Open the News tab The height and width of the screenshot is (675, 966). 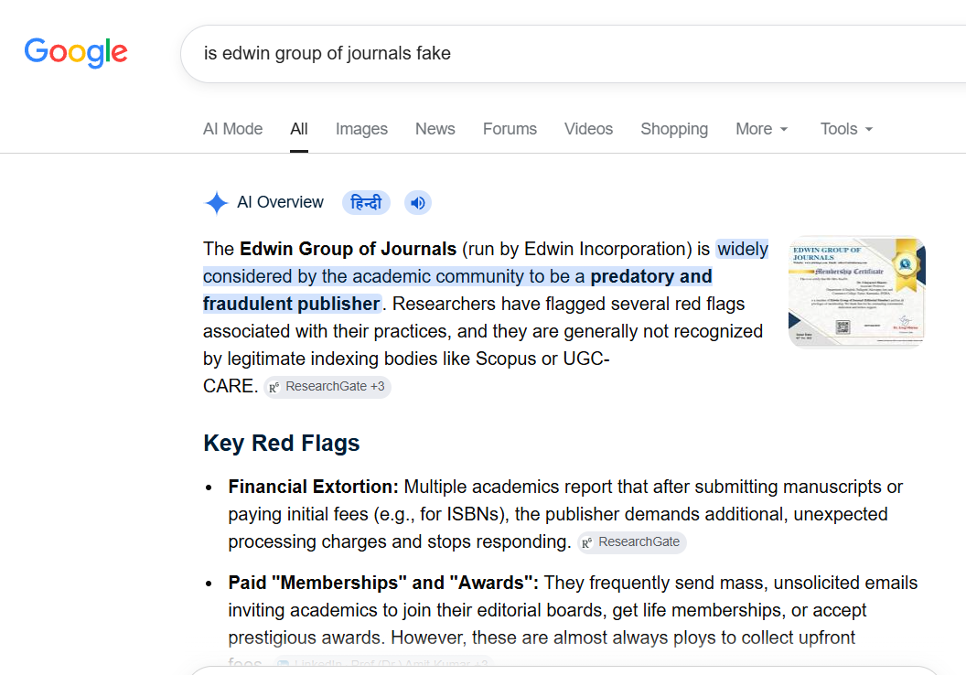(435, 129)
